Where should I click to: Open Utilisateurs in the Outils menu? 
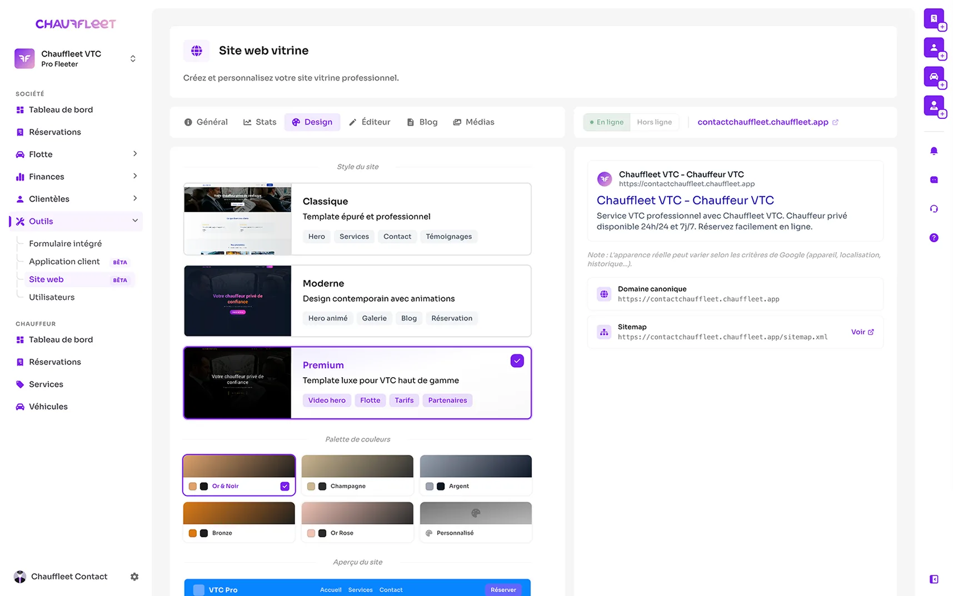click(52, 297)
